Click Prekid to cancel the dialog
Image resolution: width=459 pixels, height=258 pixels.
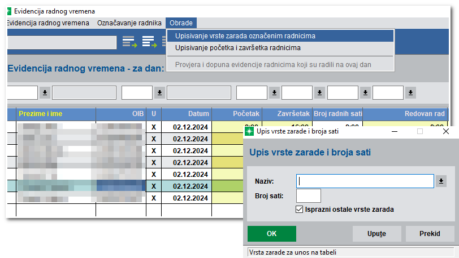click(430, 234)
